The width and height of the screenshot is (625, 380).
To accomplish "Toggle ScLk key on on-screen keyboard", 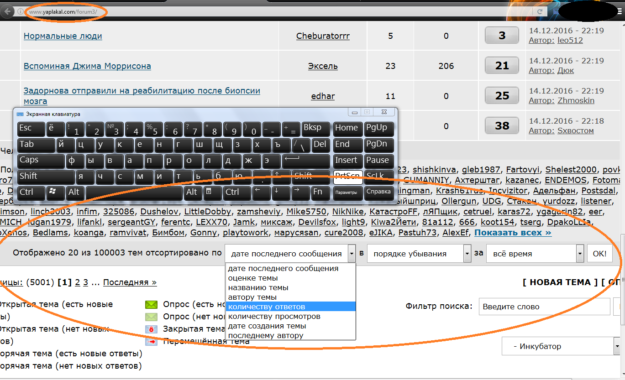I will coord(379,177).
